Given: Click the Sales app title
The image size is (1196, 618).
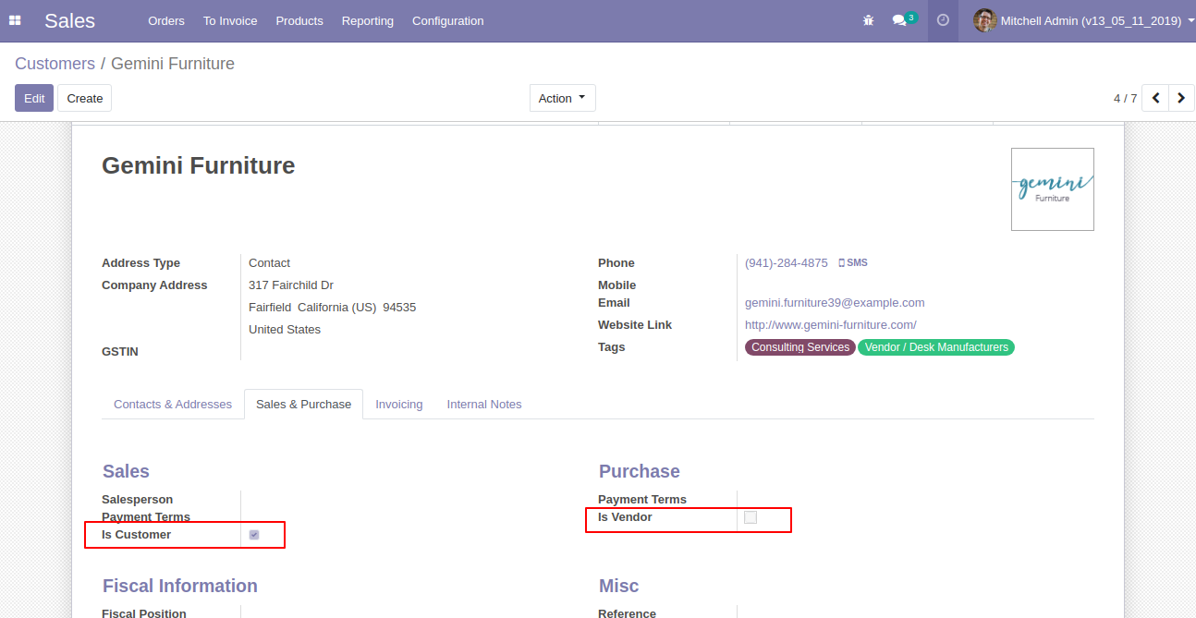Looking at the screenshot, I should (69, 20).
